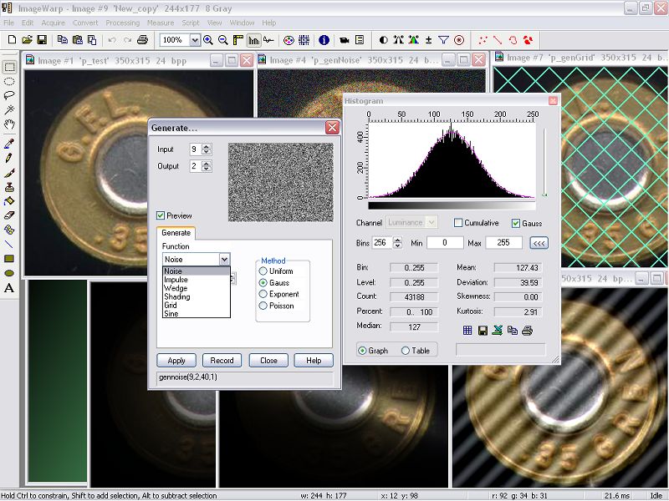Collapse the Function dropdown arrow
Viewport: 669px width, 501px height.
[224, 259]
